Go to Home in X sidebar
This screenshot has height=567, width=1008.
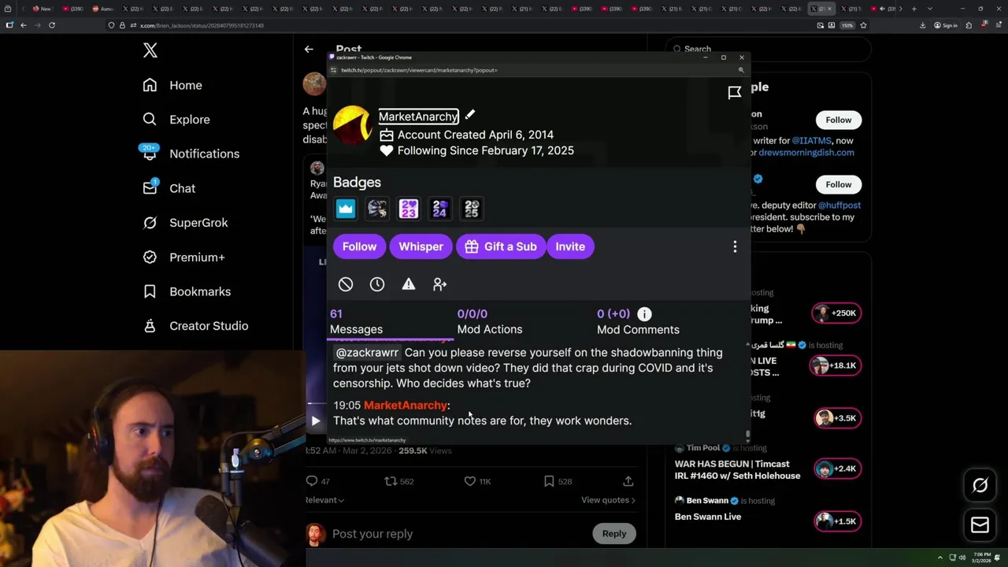[x=172, y=85]
